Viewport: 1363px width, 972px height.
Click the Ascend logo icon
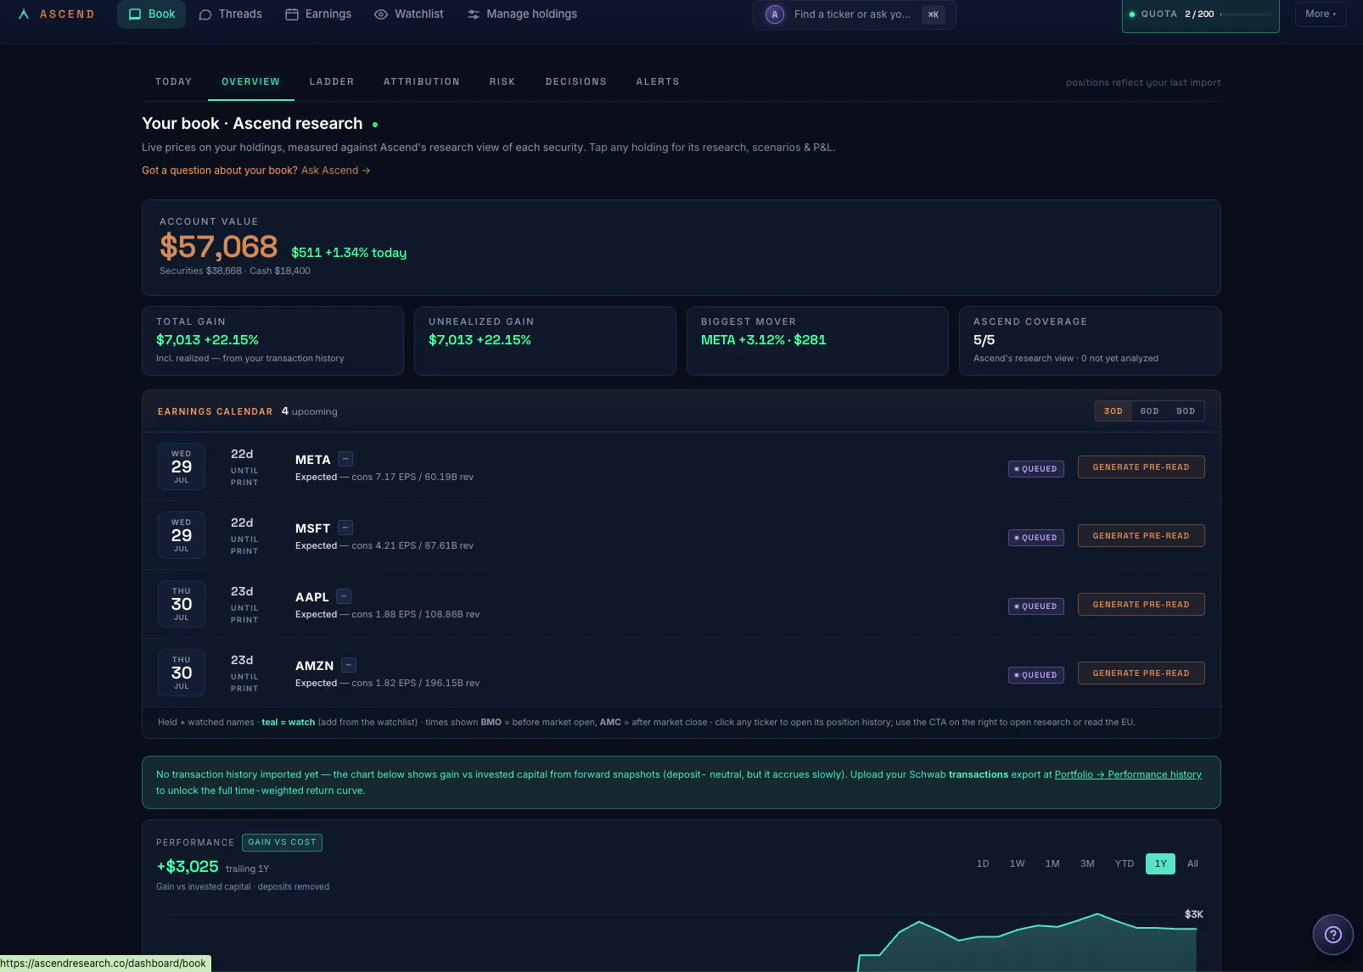(24, 14)
